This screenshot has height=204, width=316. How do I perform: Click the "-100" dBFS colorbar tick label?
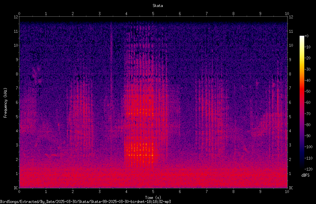click(308, 147)
